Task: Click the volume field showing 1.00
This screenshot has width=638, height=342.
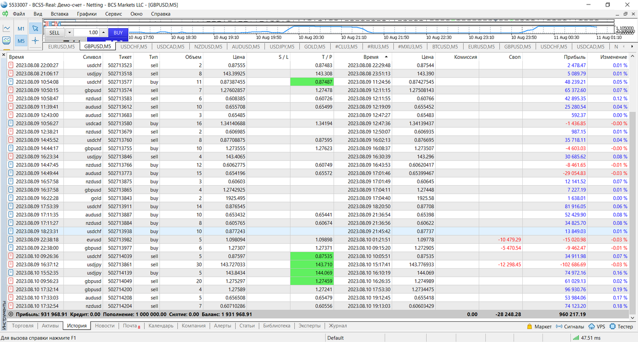Action: [x=86, y=33]
